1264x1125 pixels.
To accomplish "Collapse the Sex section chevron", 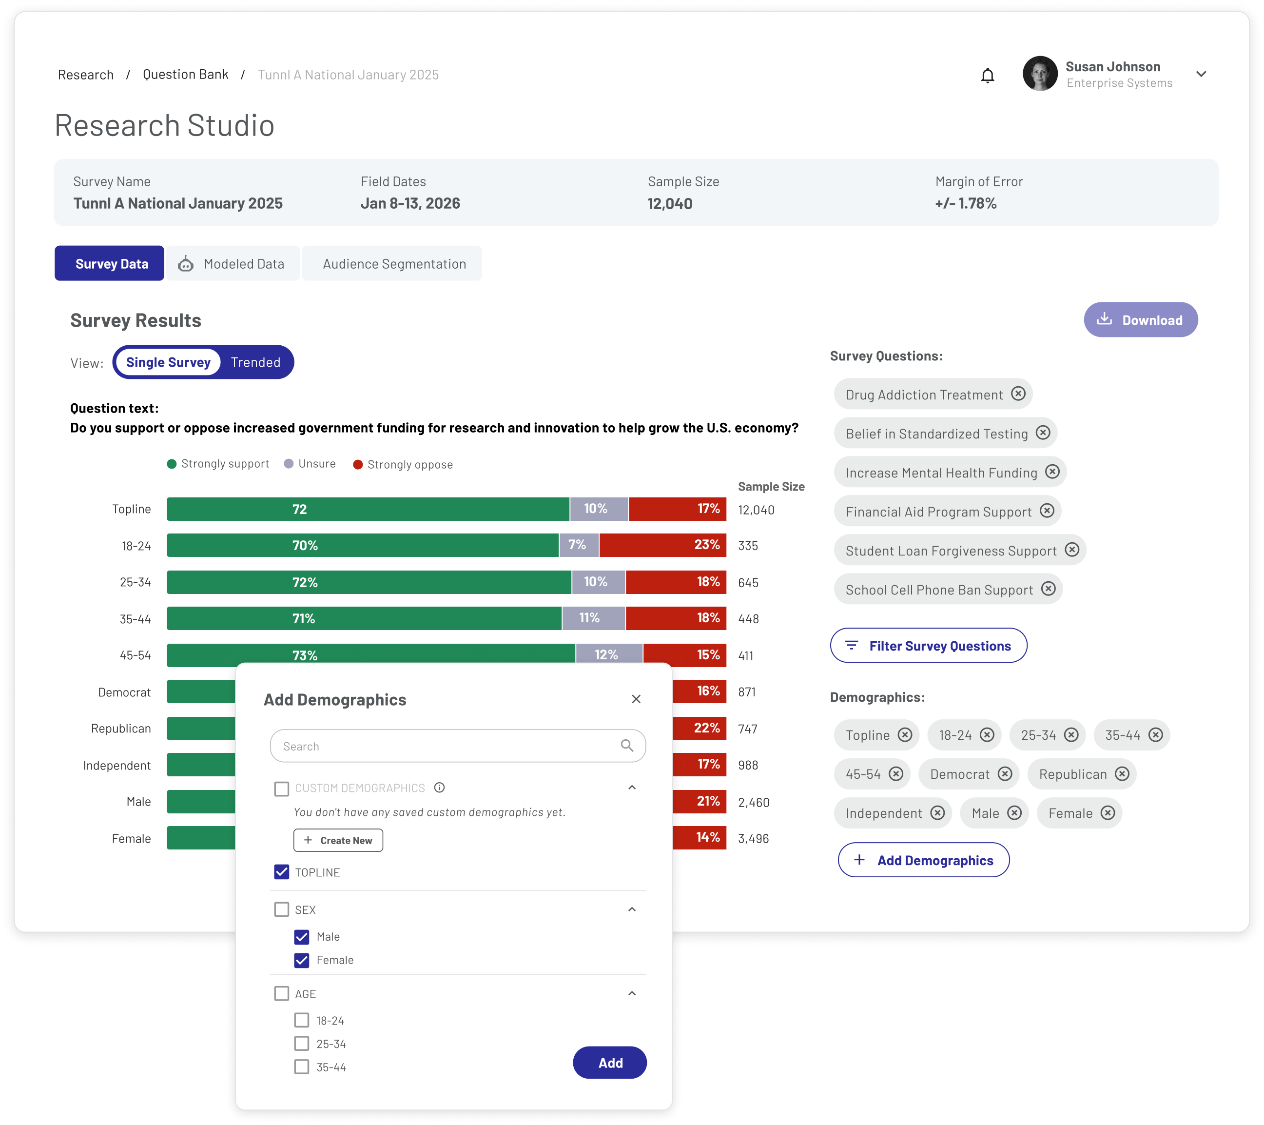I will click(631, 909).
